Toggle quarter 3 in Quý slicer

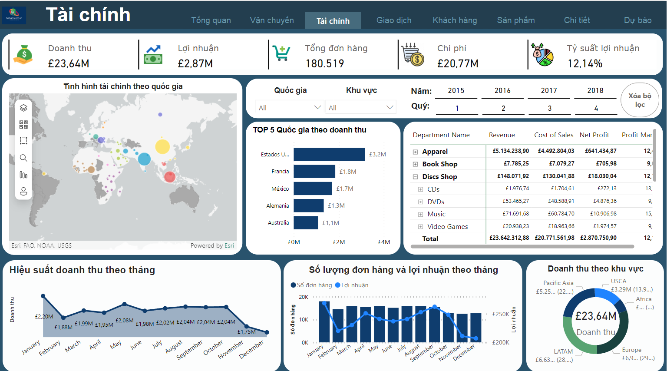tap(549, 108)
